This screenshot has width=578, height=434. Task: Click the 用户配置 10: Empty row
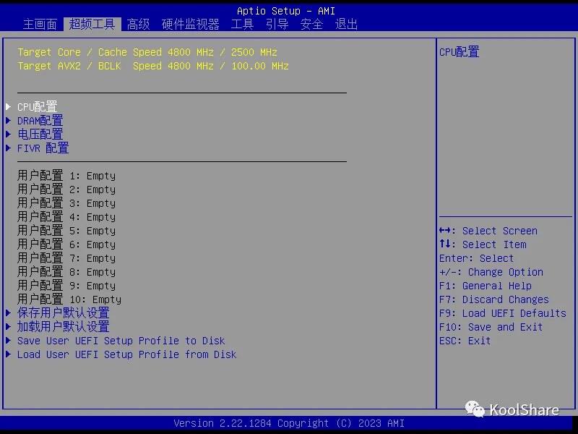(x=69, y=299)
